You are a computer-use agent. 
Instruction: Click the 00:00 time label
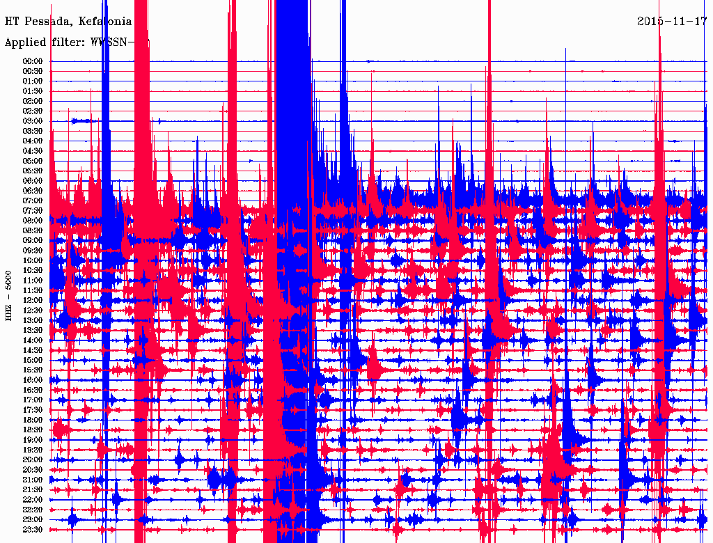point(33,61)
